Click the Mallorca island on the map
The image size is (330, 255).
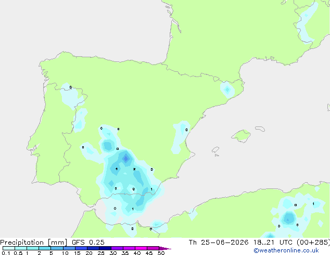point(241,136)
